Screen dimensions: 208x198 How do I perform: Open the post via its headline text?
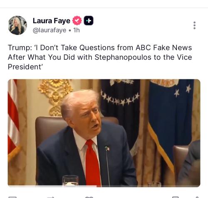[x=100, y=57]
